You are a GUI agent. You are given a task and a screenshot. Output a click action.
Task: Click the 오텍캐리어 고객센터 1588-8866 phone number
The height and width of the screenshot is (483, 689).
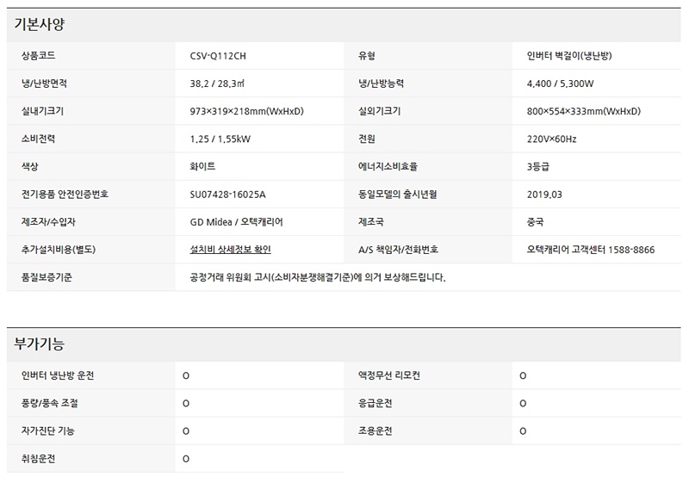click(590, 250)
